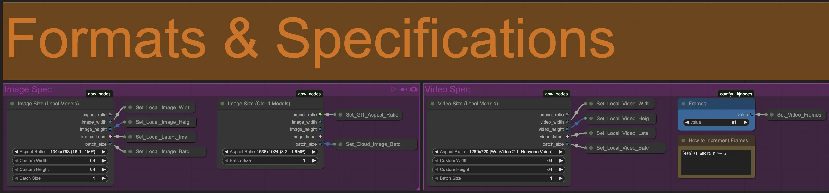Screen dimensions: 829x193
Task: Toggle the eye icon on Image Spec group
Action: (x=414, y=89)
